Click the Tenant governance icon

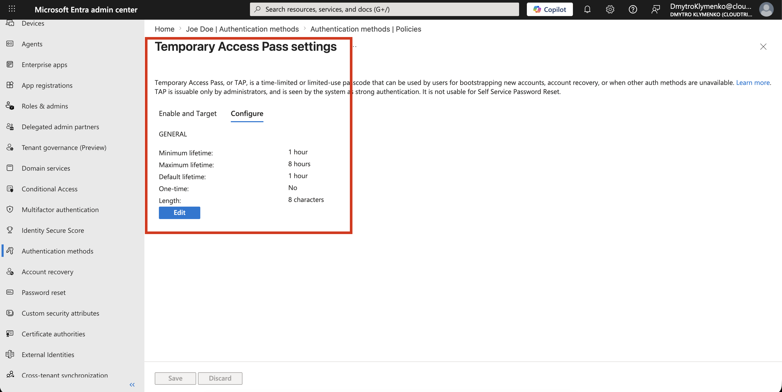(x=10, y=147)
